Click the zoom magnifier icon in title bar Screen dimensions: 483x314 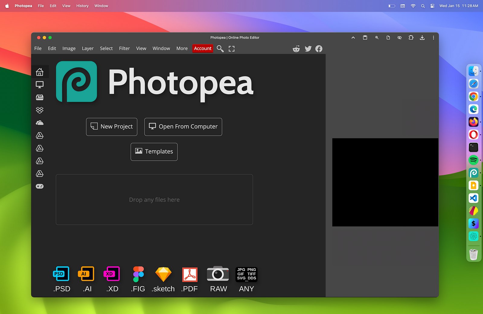(x=377, y=38)
